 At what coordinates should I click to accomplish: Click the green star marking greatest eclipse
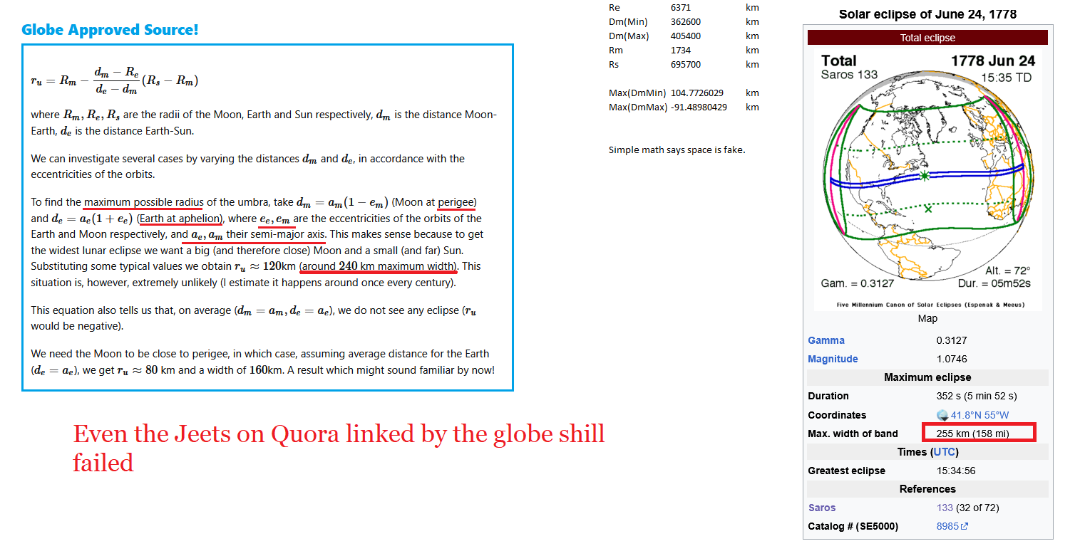(x=925, y=175)
